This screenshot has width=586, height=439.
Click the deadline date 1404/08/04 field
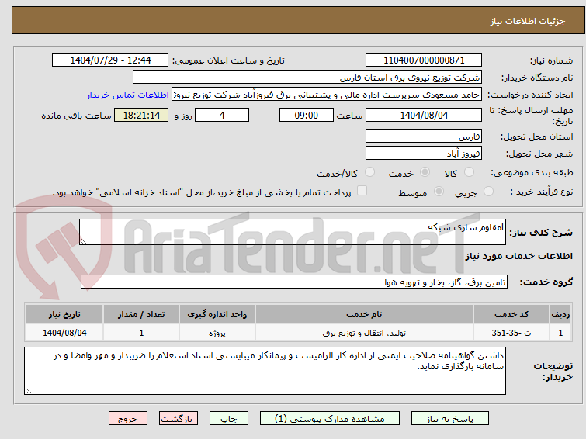pyautogui.click(x=424, y=115)
